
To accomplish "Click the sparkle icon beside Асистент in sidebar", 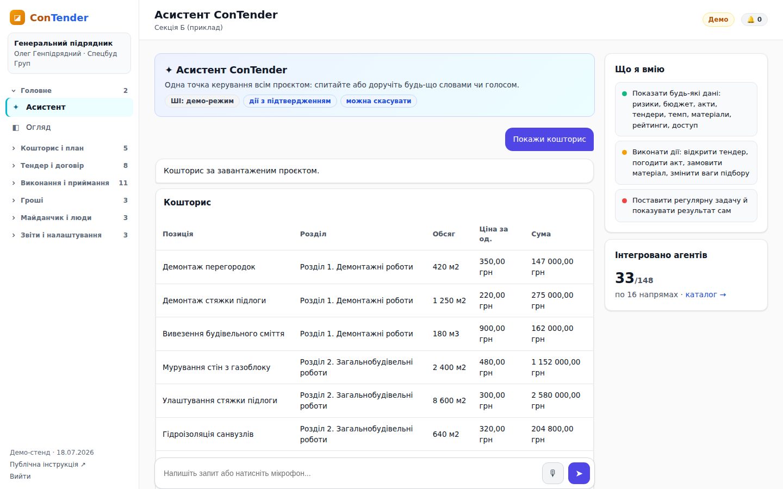I will tap(16, 107).
